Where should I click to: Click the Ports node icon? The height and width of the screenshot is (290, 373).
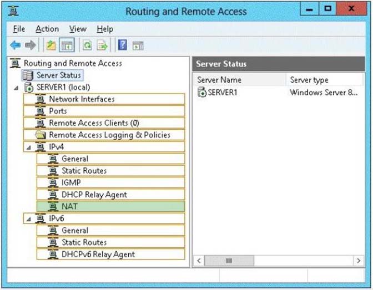click(x=41, y=111)
